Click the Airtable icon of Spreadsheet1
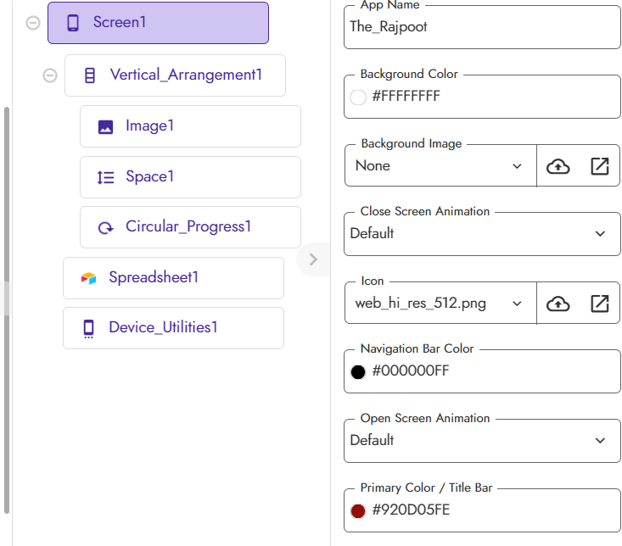The height and width of the screenshot is (546, 622). coord(89,278)
